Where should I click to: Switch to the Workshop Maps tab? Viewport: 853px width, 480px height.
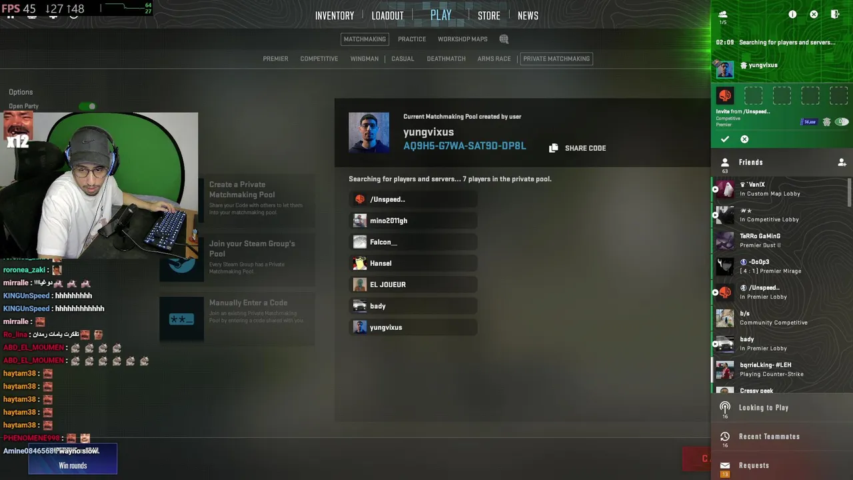[462, 39]
